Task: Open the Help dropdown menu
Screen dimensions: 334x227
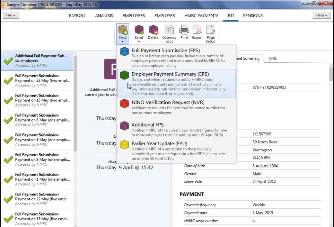Action: 321,15
